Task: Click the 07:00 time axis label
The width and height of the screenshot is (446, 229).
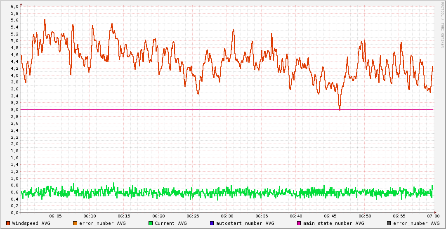Action: [x=433, y=216]
